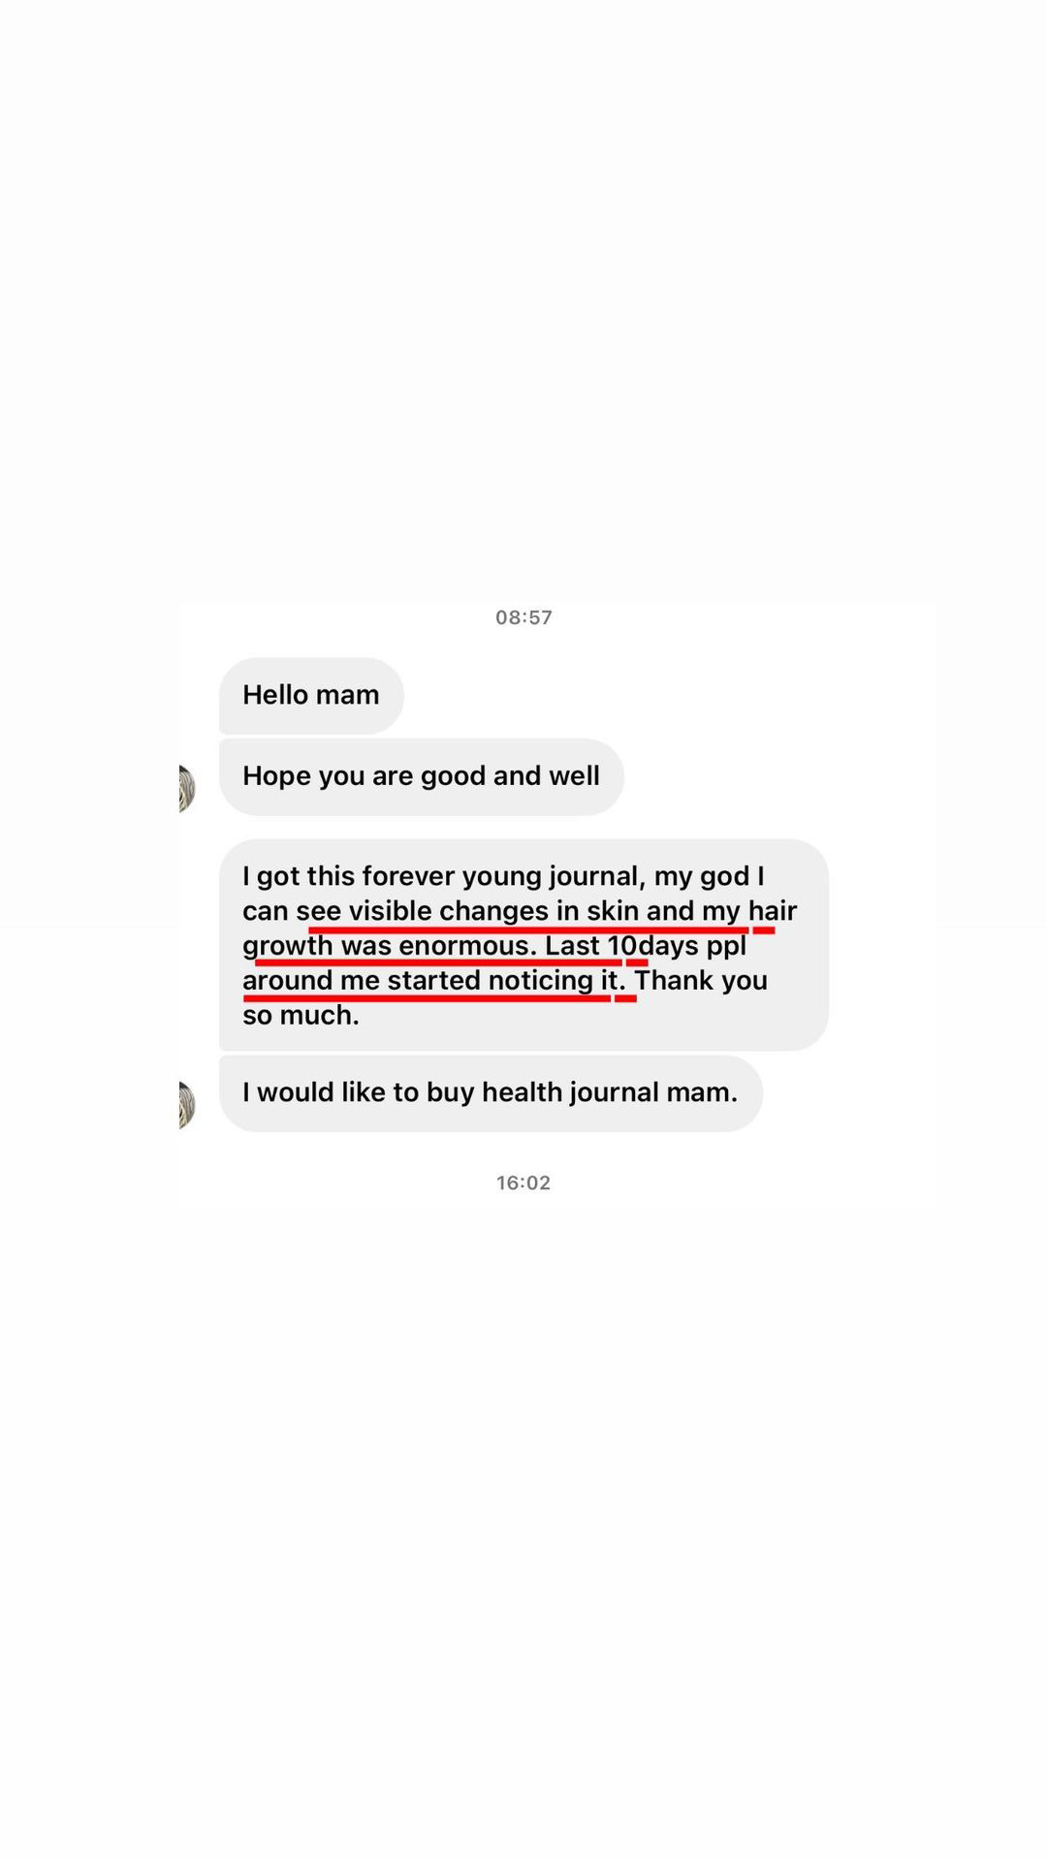Click the words 'Thank you' in the long message
The image size is (1047, 1860).
click(x=701, y=981)
